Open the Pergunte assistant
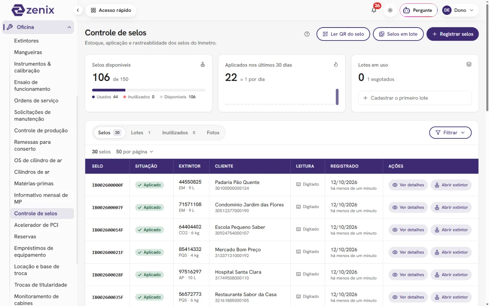The width and height of the screenshot is (489, 306). point(418,10)
